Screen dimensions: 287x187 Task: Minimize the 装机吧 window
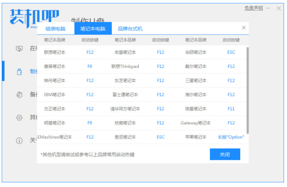point(268,8)
